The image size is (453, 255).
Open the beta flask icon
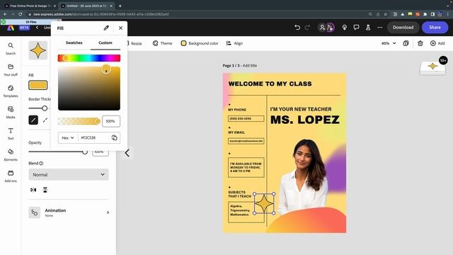tap(368, 28)
